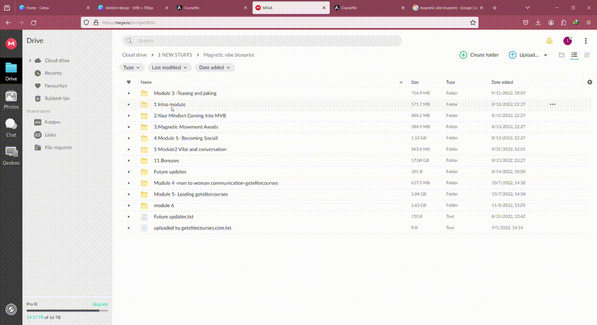
Task: Expand the Upload dropdown arrow
Action: [x=546, y=56]
